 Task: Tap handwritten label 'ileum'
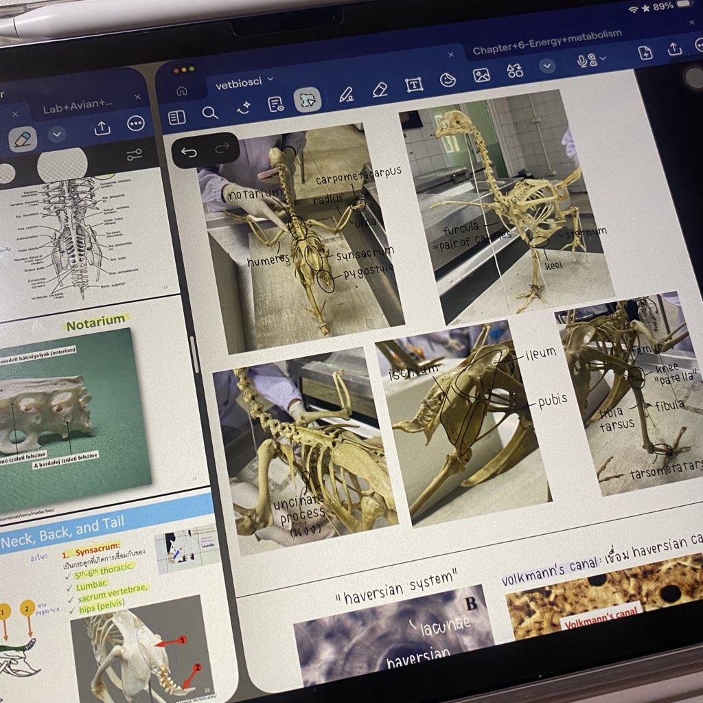pyautogui.click(x=541, y=354)
